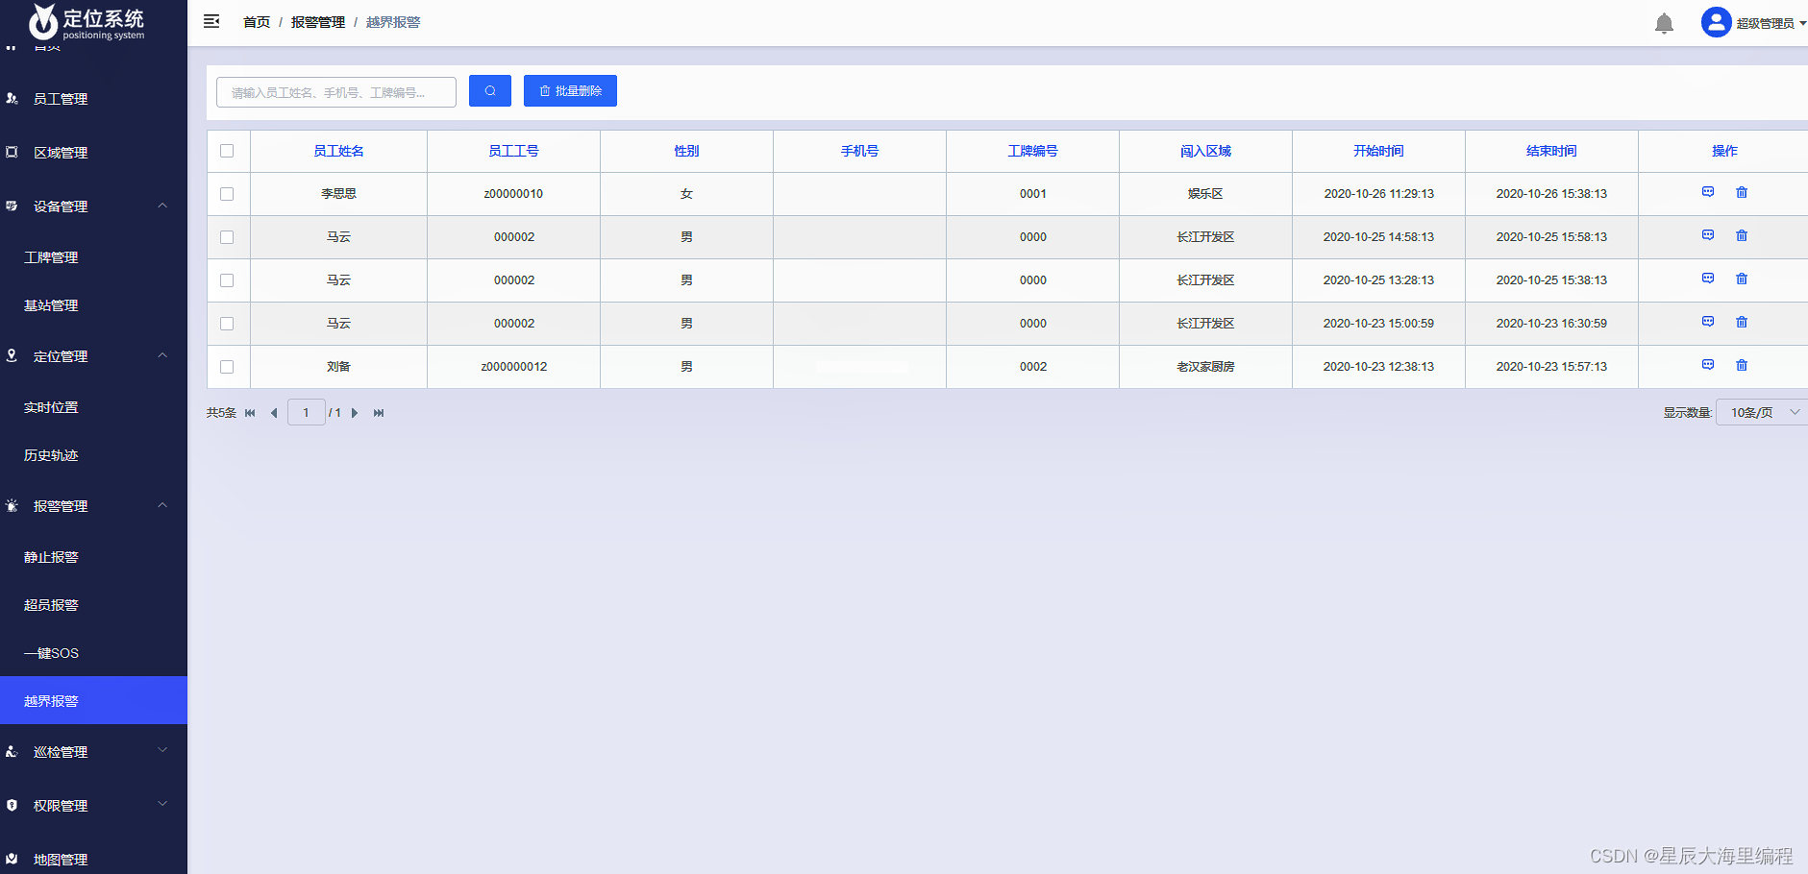The height and width of the screenshot is (874, 1808).
Task: Go to first page icon
Action: [x=250, y=413]
